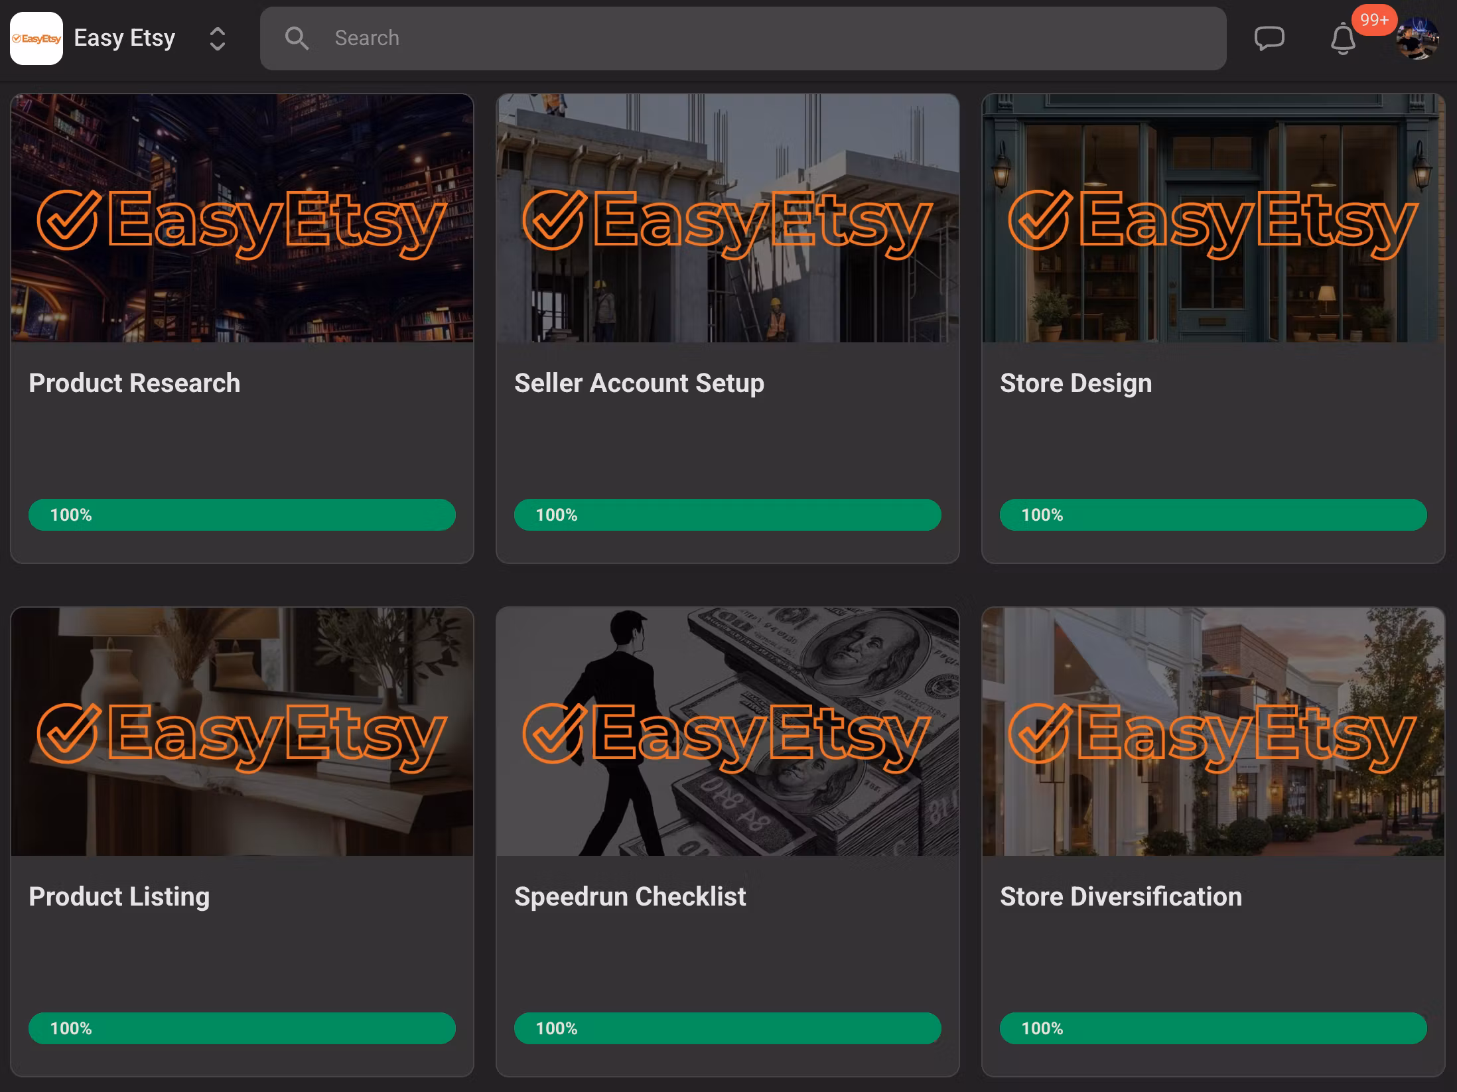Viewport: 1457px width, 1092px height.
Task: Focus the Search input field
Action: coord(743,38)
